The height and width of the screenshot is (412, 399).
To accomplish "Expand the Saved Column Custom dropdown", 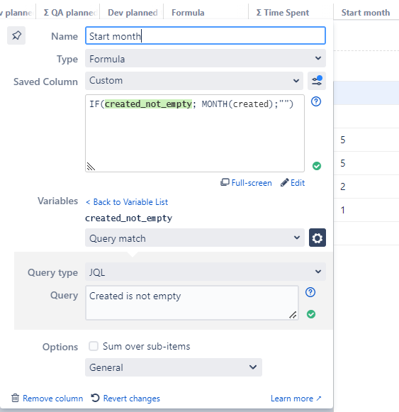I will pyautogui.click(x=194, y=81).
